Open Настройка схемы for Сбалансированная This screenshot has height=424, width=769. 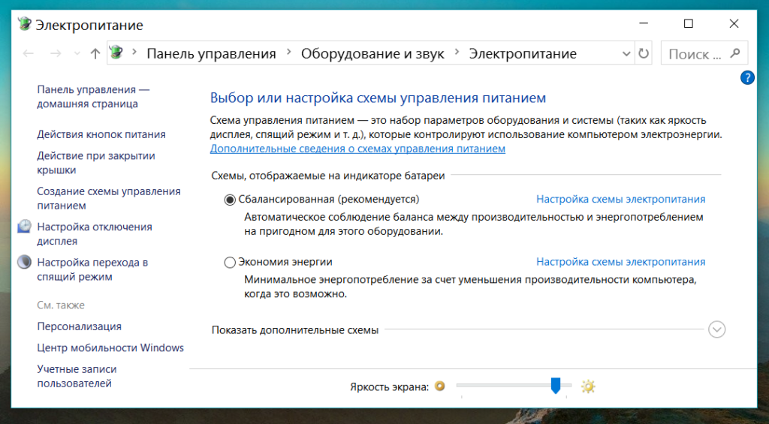click(x=620, y=199)
